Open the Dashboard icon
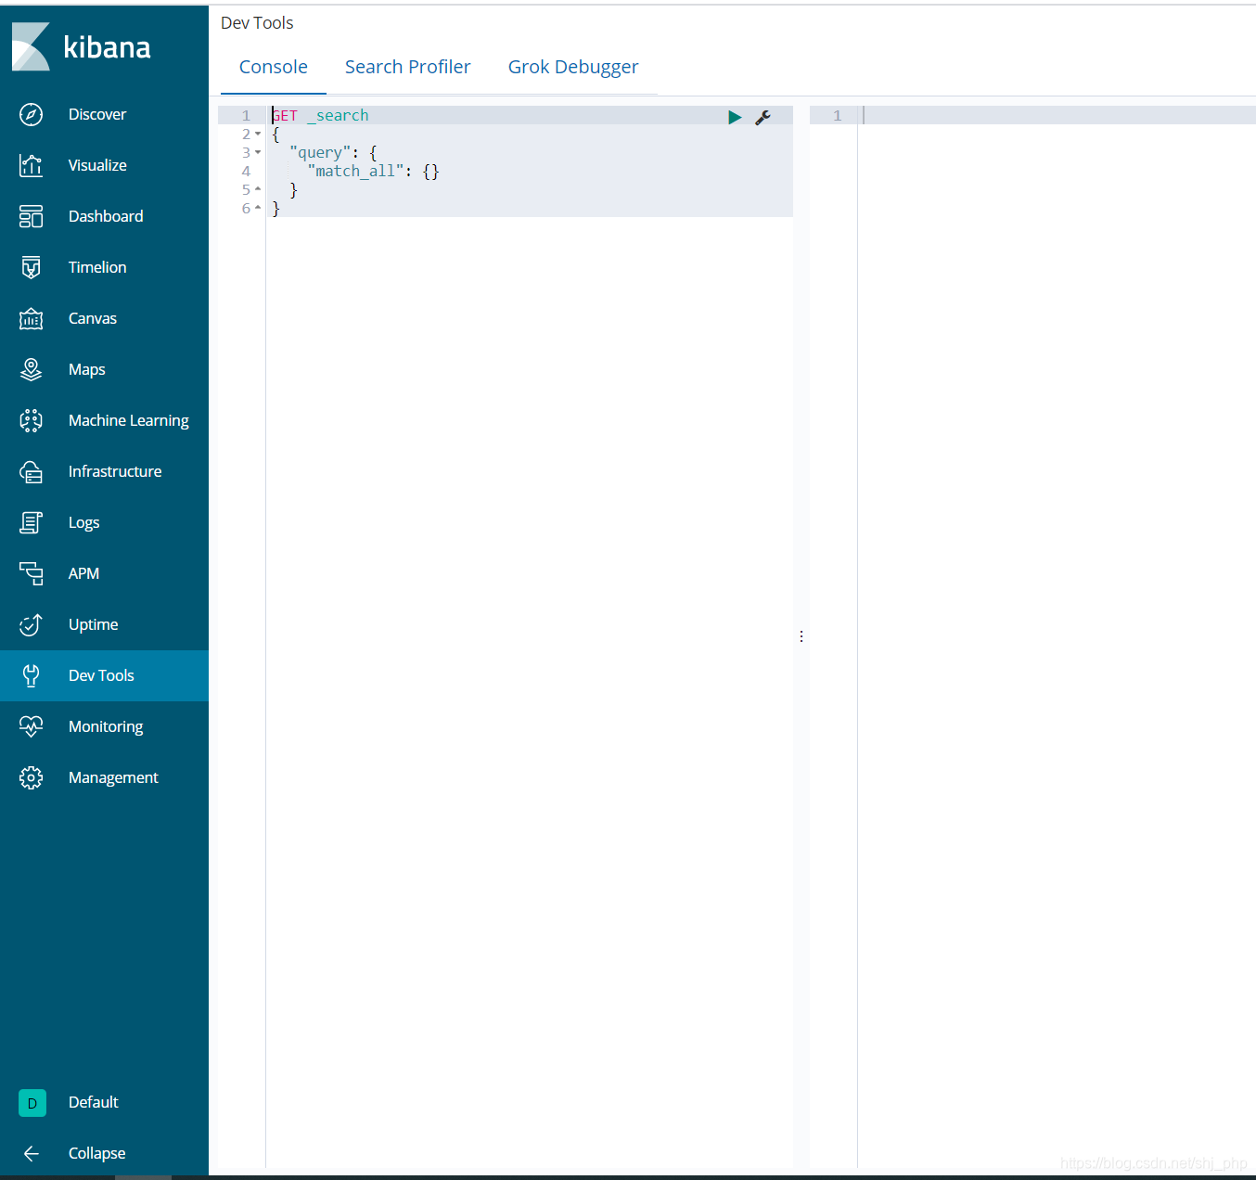This screenshot has width=1256, height=1180. (x=31, y=216)
